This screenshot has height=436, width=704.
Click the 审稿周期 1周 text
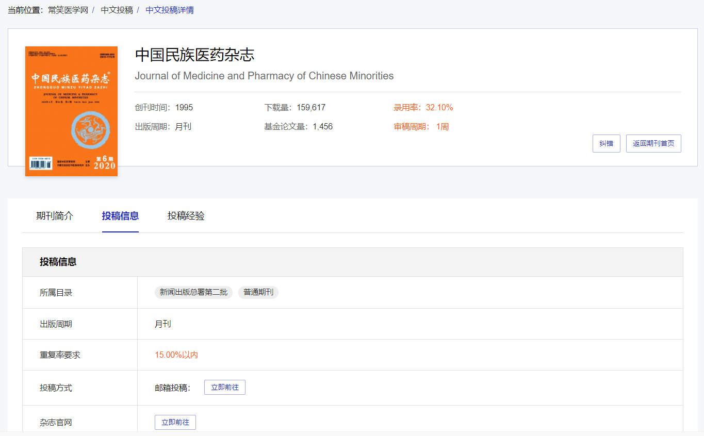[421, 127]
